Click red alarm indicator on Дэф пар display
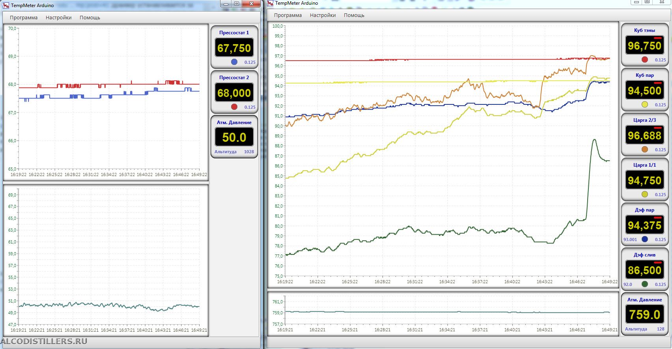This screenshot has height=349, width=672. (x=658, y=218)
